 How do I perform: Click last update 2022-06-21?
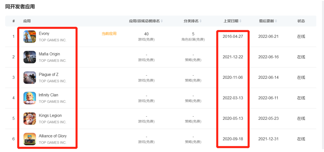(269, 37)
